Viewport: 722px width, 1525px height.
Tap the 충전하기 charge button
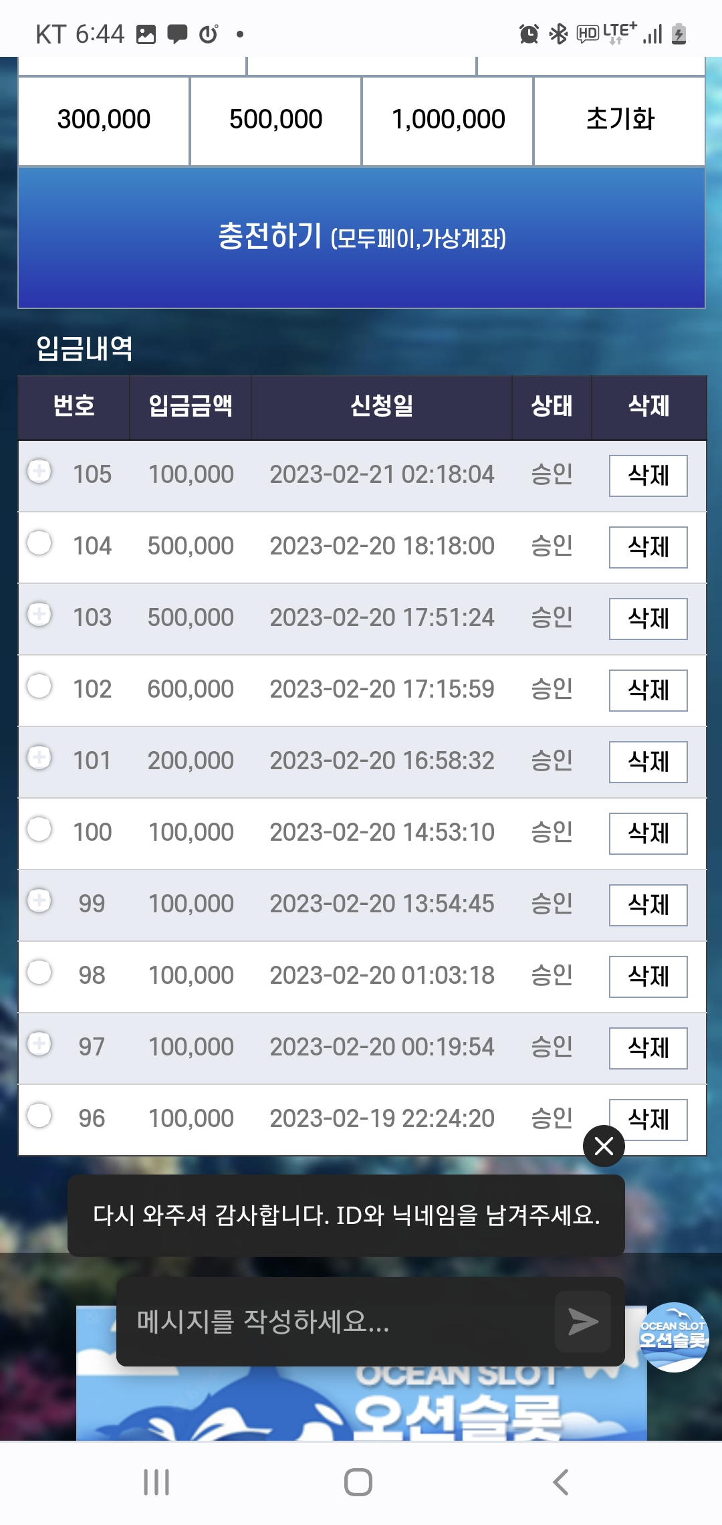362,237
